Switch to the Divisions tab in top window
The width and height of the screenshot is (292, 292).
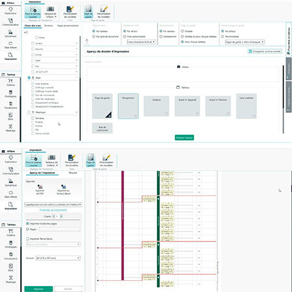[49, 25]
